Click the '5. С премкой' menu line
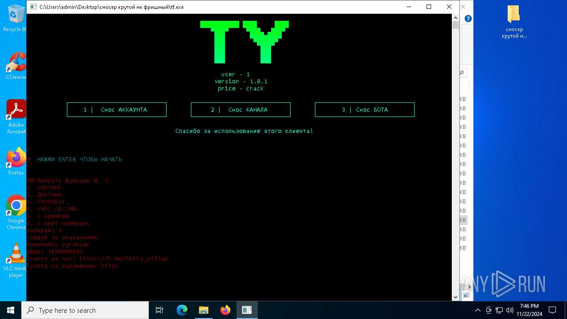 point(47,216)
